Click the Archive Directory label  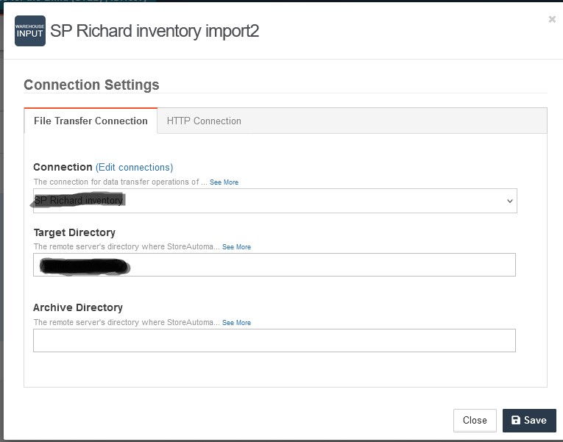[x=78, y=307]
